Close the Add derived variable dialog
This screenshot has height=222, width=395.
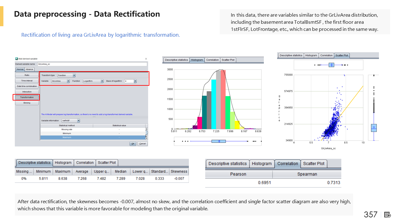tap(146, 59)
